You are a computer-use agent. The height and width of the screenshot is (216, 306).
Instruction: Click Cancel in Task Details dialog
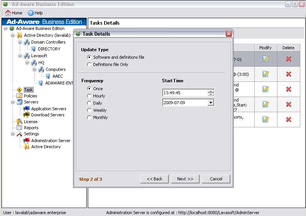(x=216, y=179)
